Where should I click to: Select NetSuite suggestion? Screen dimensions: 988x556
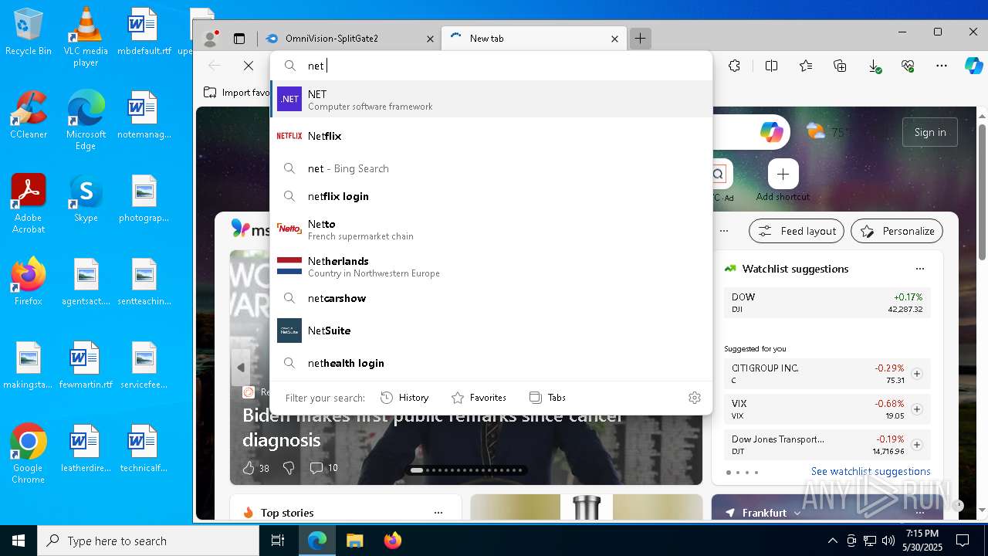click(x=491, y=331)
